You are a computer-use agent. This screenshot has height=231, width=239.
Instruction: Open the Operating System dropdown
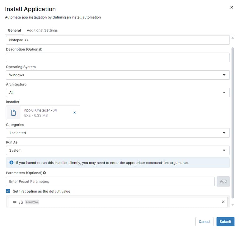[x=118, y=75]
